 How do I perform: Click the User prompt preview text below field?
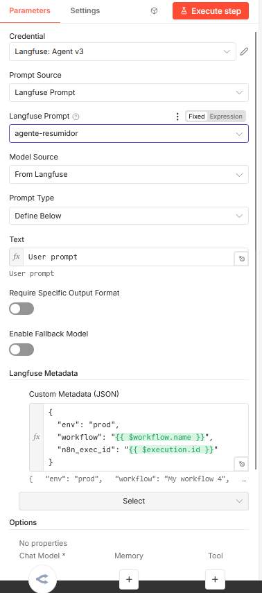coord(32,273)
